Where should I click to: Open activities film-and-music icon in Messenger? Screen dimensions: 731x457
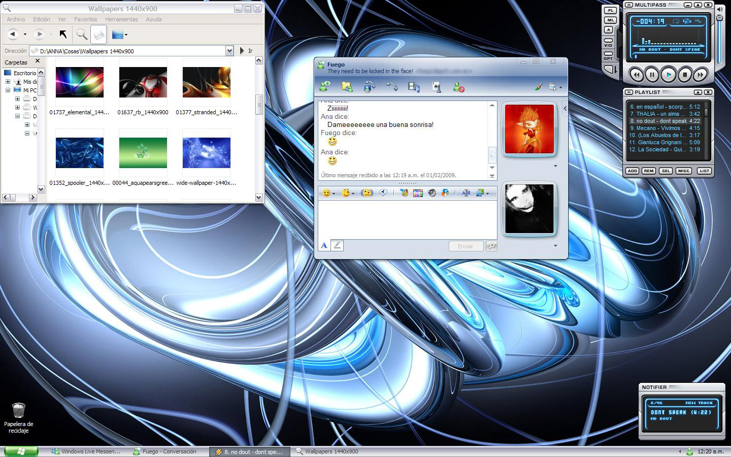click(414, 87)
